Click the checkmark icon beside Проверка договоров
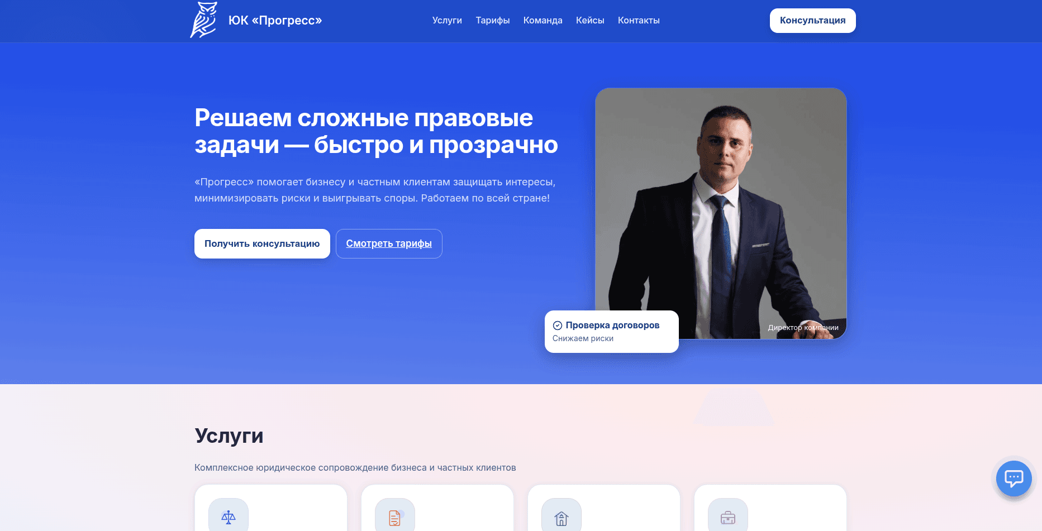Viewport: 1042px width, 531px height. click(x=558, y=326)
